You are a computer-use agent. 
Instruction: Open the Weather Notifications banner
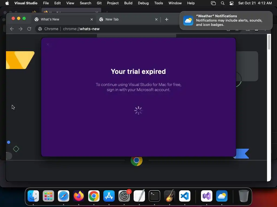(x=226, y=20)
